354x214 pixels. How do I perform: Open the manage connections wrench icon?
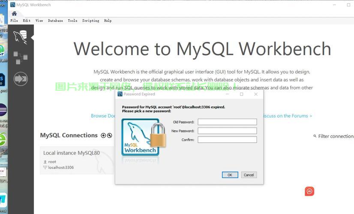(x=109, y=135)
